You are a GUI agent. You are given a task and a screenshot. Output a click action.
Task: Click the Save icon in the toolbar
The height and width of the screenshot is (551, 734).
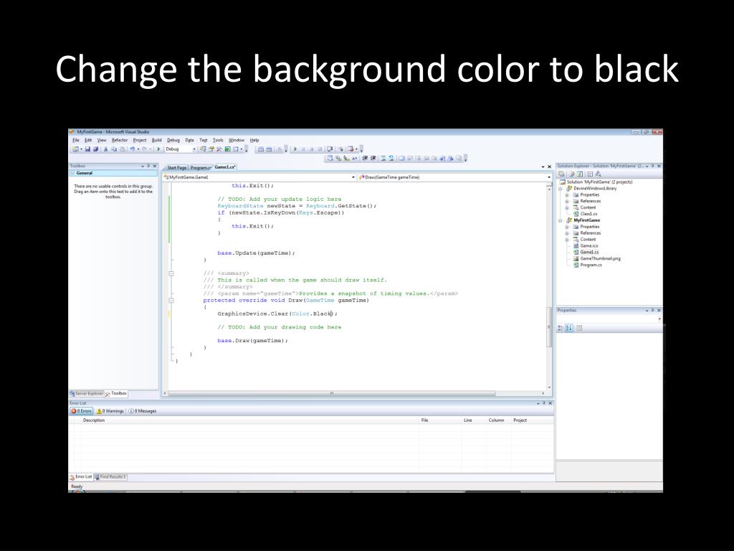pos(87,149)
